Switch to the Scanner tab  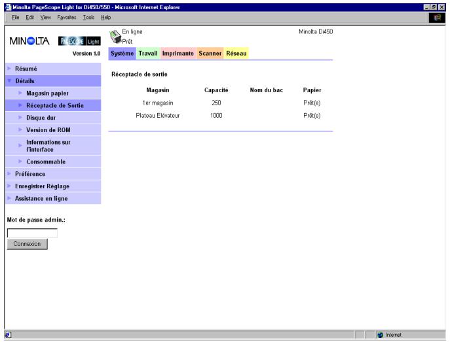(210, 54)
